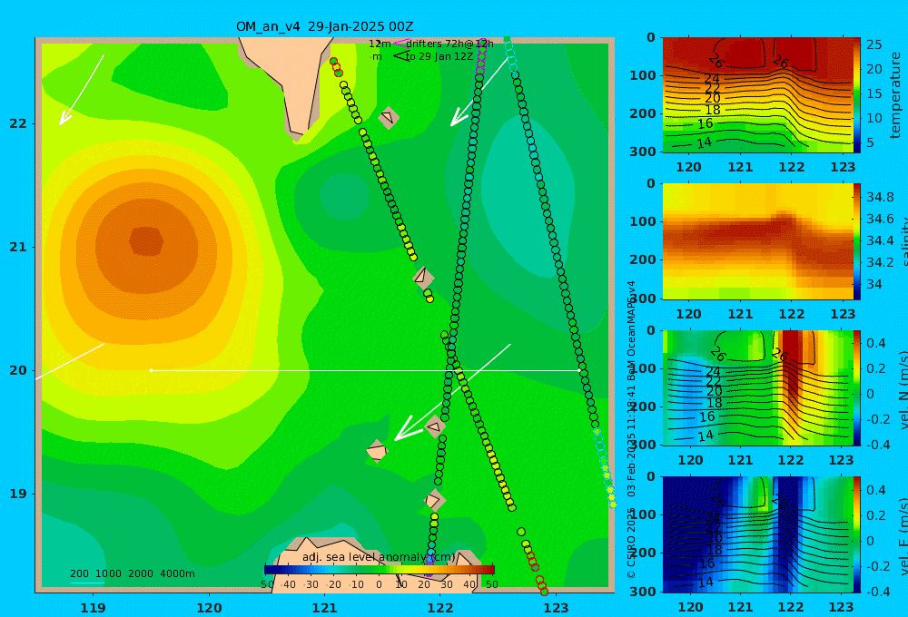Click the depth scale '200 1000 2000 4000m'
Screen dimensions: 908x617
click(x=133, y=573)
